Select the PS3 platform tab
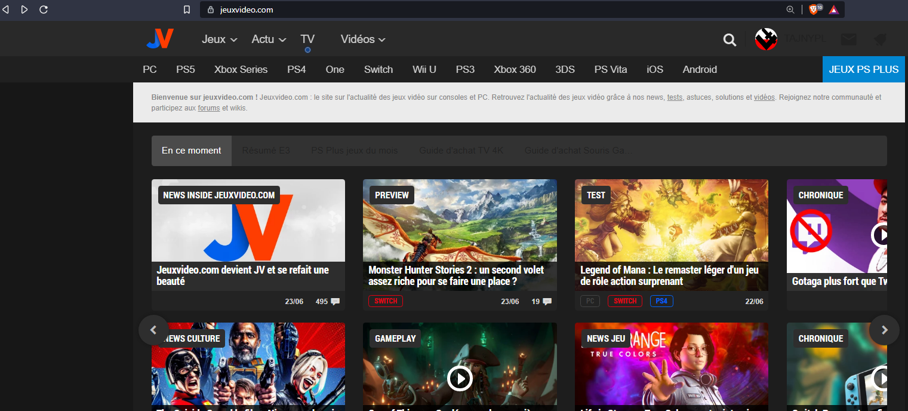This screenshot has height=411, width=908. (x=465, y=69)
